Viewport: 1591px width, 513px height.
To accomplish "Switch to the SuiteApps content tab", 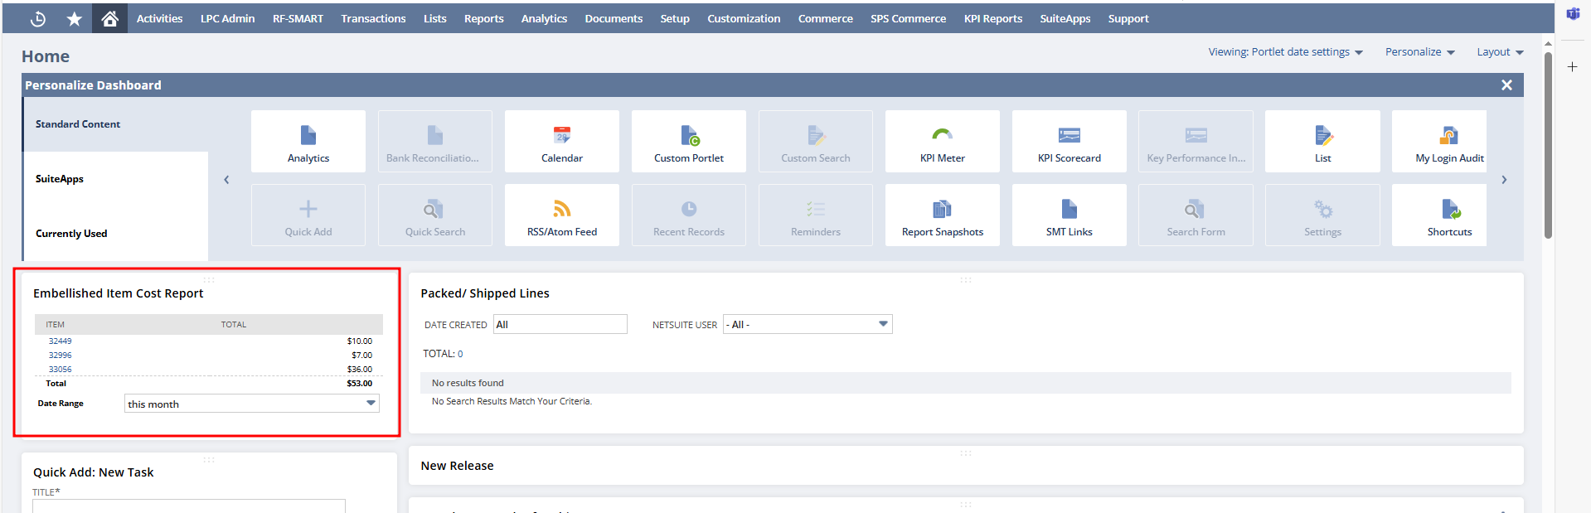I will (x=60, y=179).
